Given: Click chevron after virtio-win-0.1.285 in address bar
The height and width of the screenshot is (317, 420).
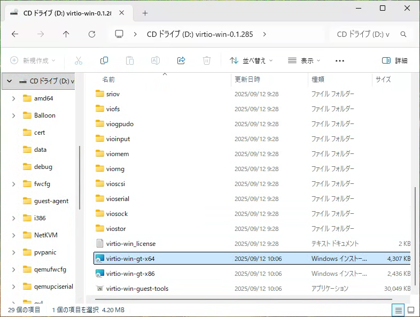Looking at the screenshot, I should [x=265, y=34].
